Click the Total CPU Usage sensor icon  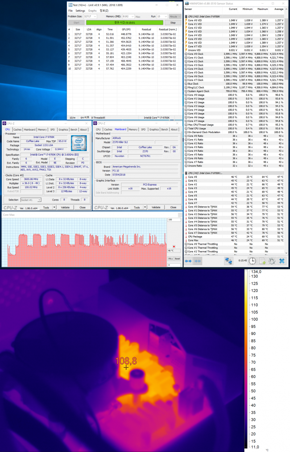tap(186, 128)
